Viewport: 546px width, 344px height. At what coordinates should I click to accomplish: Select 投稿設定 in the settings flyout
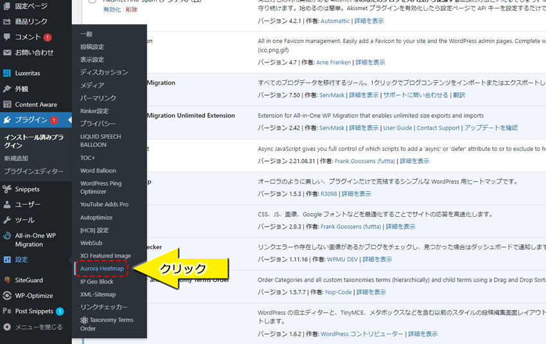pos(92,47)
